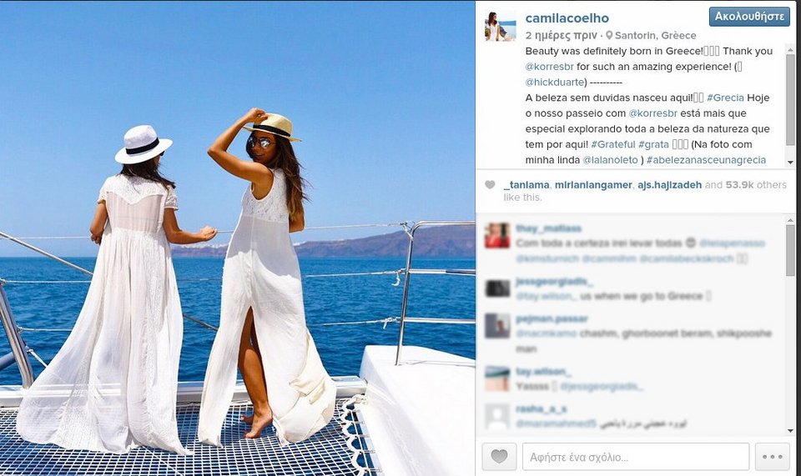Open the three-dots more options button
The height and width of the screenshot is (476, 801).
tap(773, 457)
